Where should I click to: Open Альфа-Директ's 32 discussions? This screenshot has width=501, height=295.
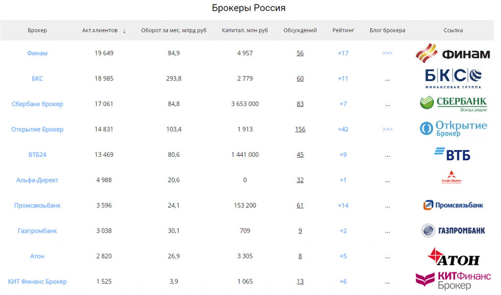(x=300, y=180)
